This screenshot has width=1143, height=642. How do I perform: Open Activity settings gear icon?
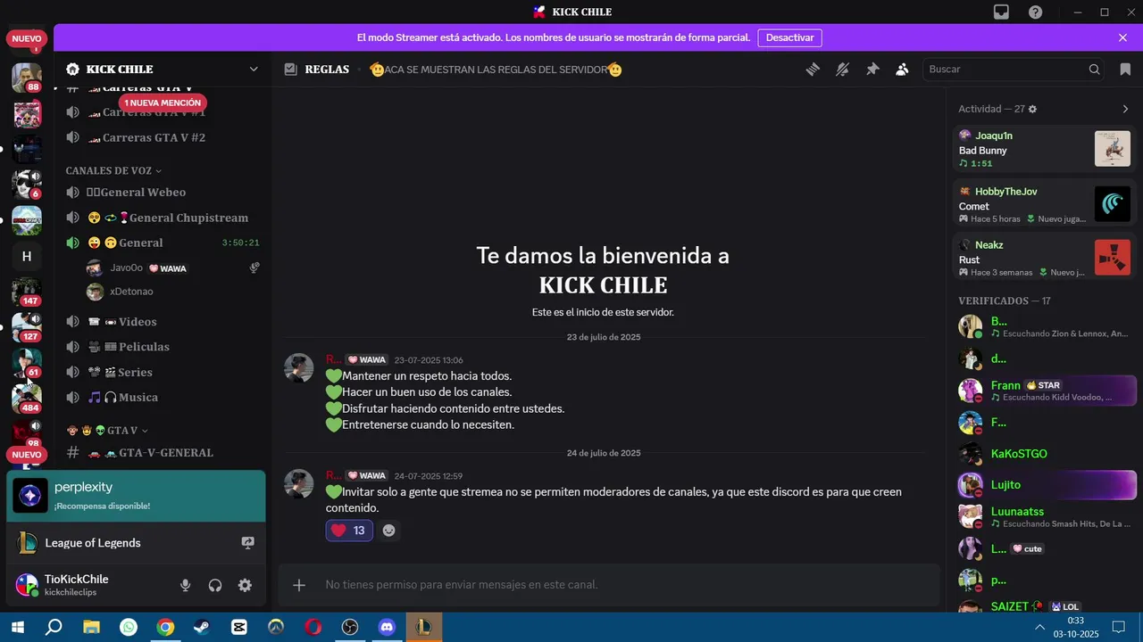(x=1033, y=109)
